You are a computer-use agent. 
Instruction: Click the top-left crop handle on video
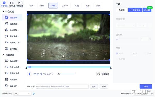pos(28,15)
